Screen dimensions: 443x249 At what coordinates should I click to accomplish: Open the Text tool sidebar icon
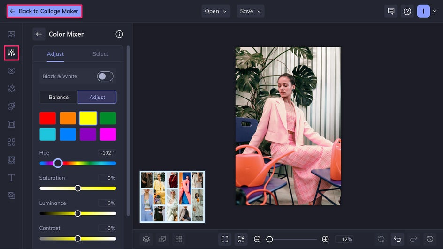click(x=11, y=178)
